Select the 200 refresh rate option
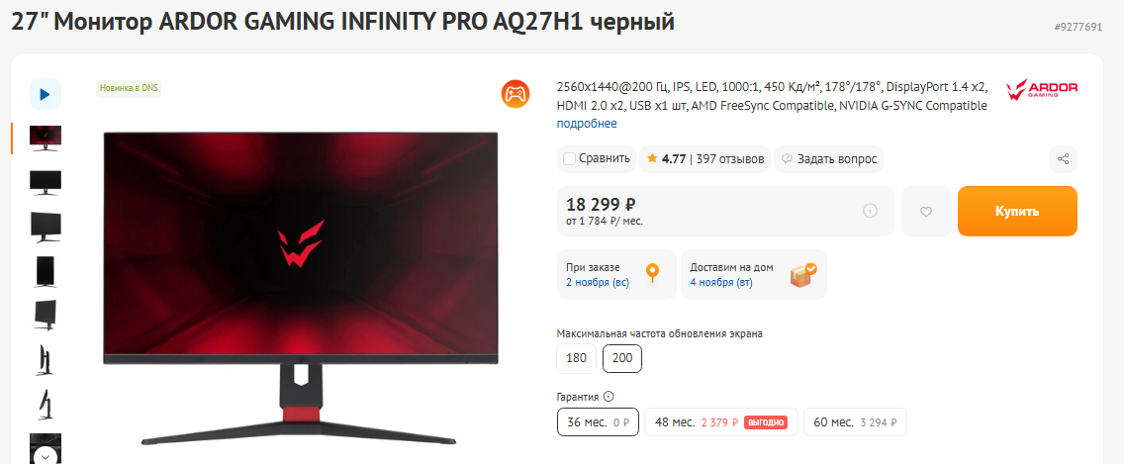 [x=622, y=358]
